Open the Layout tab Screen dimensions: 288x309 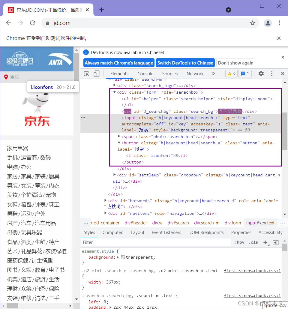[x=138, y=232]
